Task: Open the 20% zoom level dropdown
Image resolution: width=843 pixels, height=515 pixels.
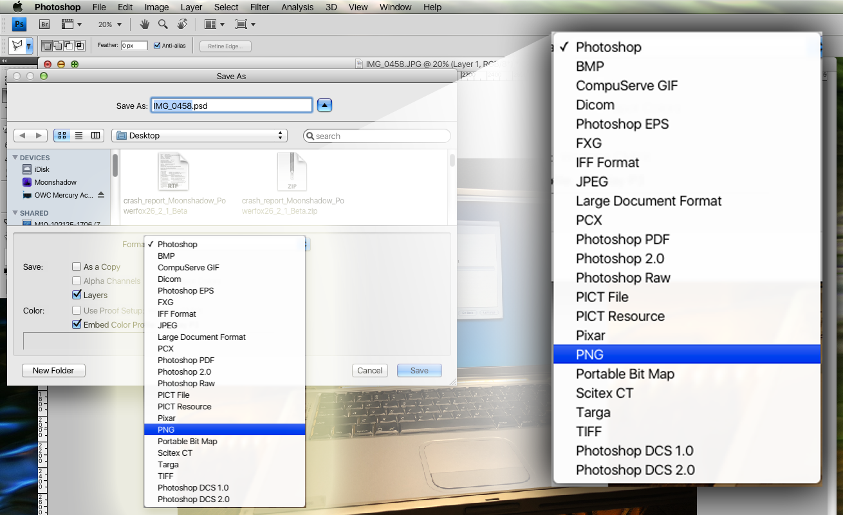Action: (109, 24)
